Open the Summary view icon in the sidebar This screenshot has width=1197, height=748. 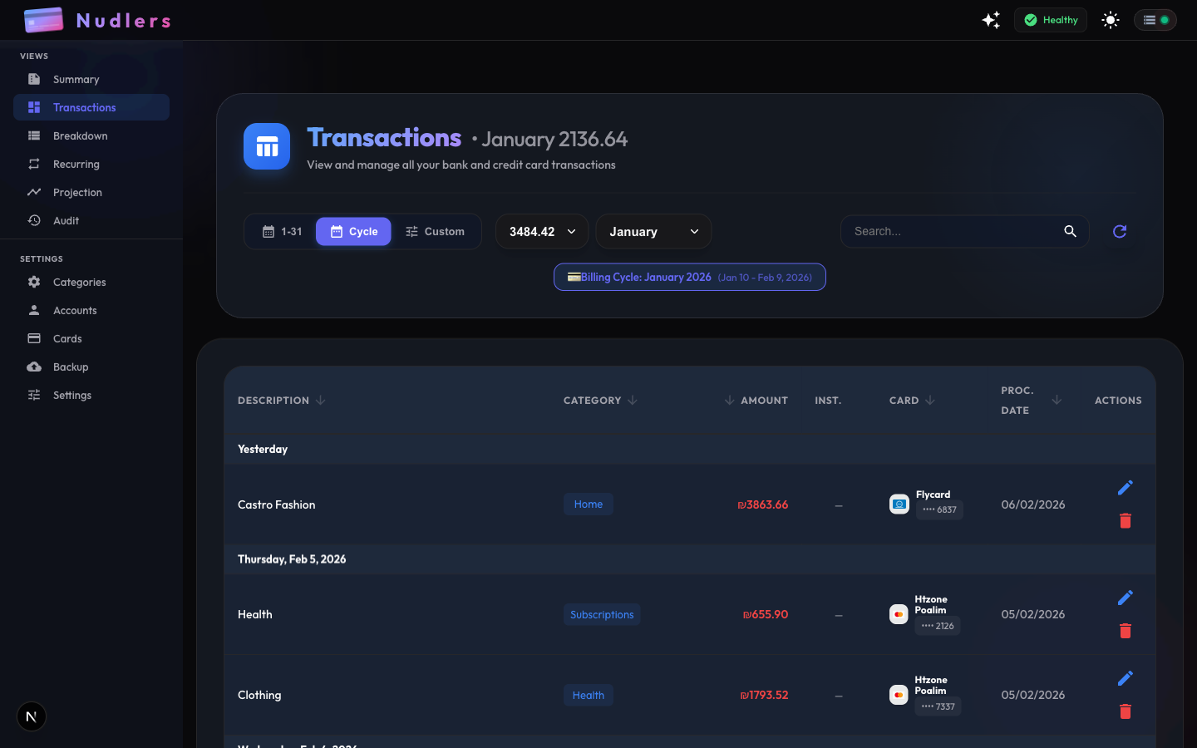[33, 79]
